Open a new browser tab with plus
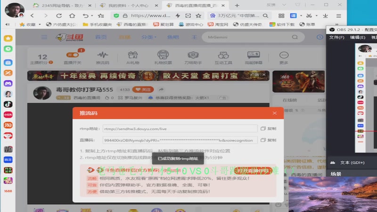The width and height of the screenshot is (377, 212). 237,5
